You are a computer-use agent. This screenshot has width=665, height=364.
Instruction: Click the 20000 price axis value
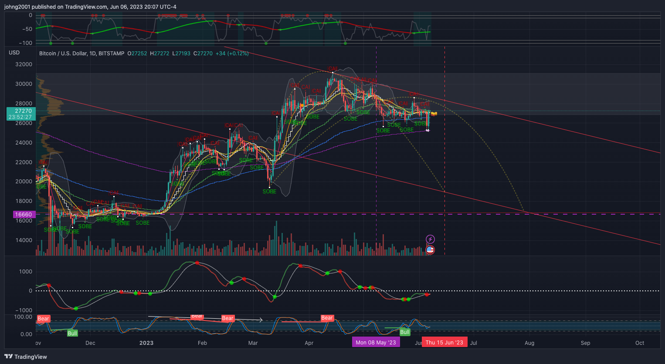tap(24, 182)
